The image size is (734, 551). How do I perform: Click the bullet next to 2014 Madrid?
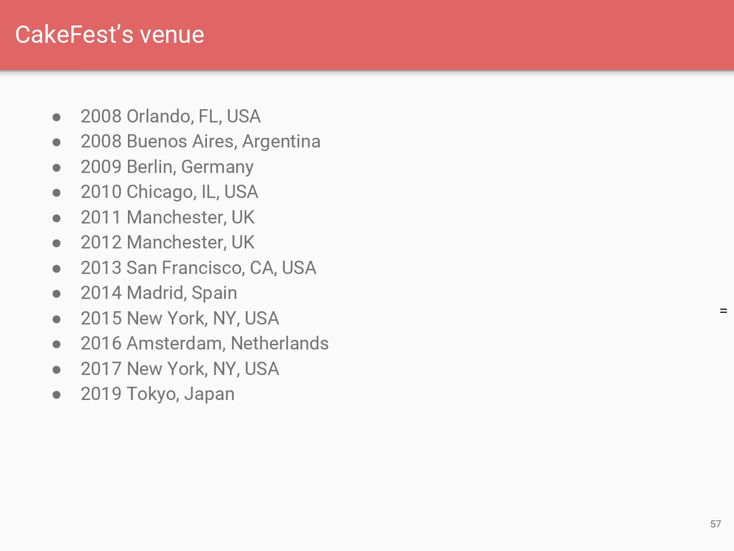coord(57,294)
